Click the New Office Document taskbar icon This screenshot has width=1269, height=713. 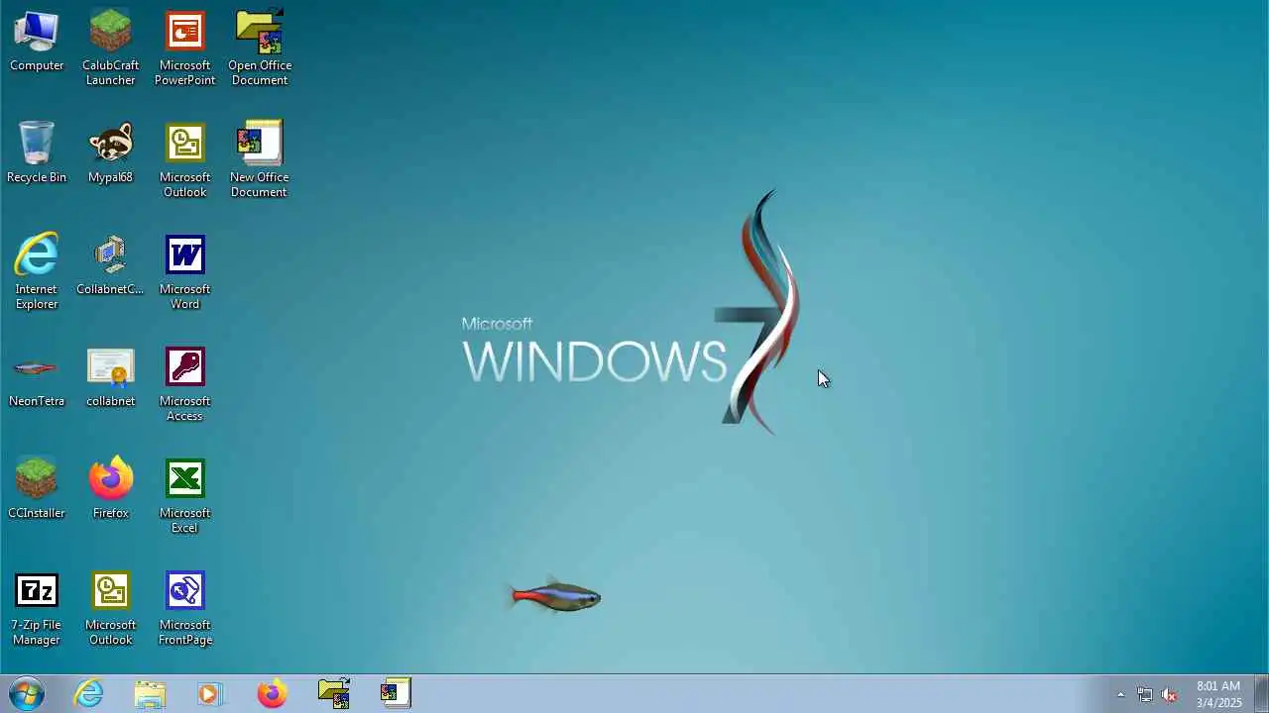tap(395, 693)
